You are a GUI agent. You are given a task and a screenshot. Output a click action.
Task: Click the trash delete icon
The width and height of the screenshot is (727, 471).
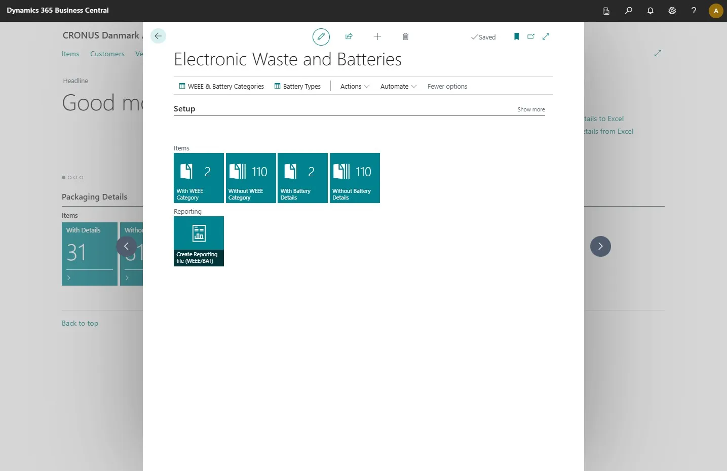(405, 36)
